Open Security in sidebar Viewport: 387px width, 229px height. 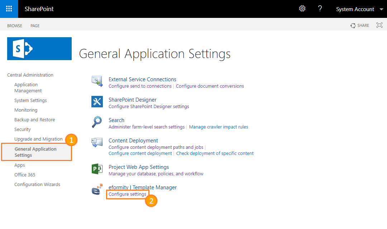(23, 130)
